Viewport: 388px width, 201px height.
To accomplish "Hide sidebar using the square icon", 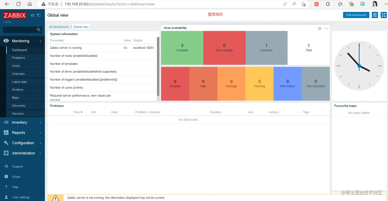I will tap(39, 15).
